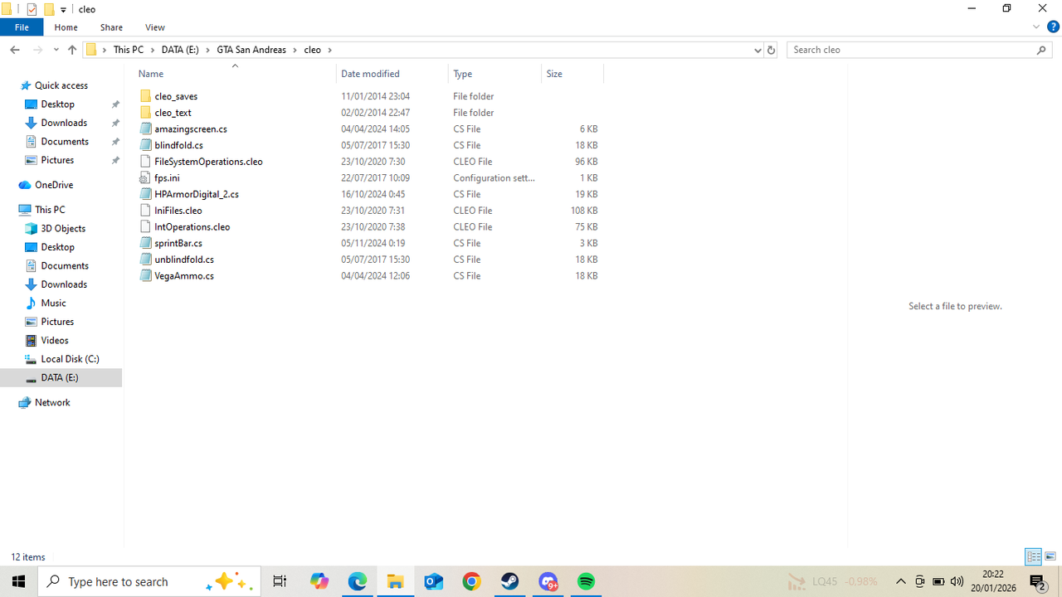Open Microsoft Edge from the taskbar
This screenshot has height=597, width=1062.
[358, 581]
